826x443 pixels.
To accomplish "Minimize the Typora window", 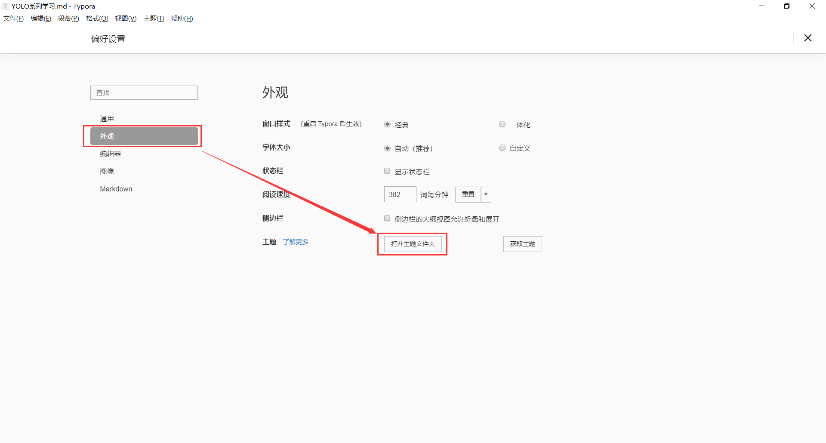I will (762, 6).
